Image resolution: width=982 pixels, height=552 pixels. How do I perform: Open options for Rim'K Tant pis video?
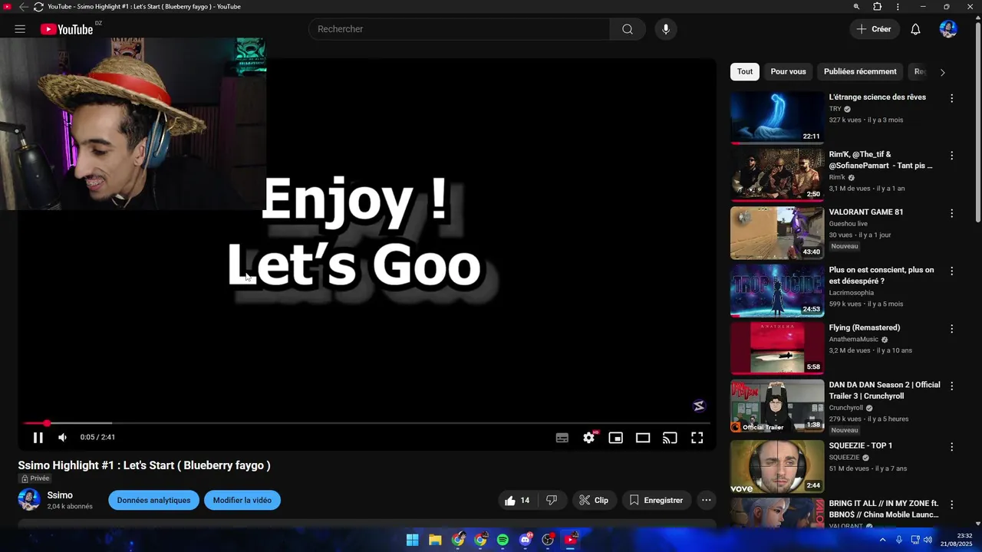[x=951, y=156]
